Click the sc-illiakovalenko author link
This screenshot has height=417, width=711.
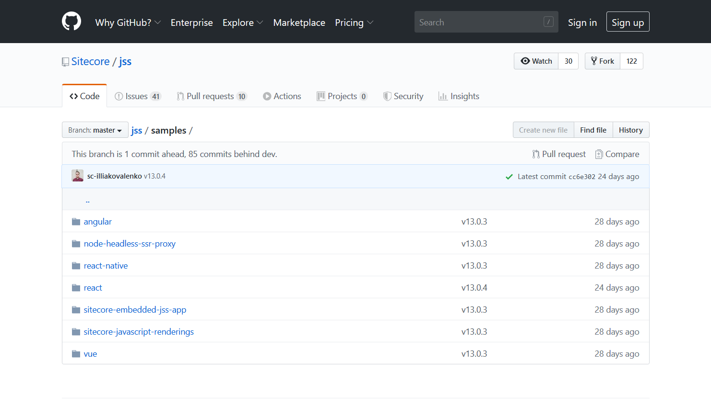[x=115, y=176]
